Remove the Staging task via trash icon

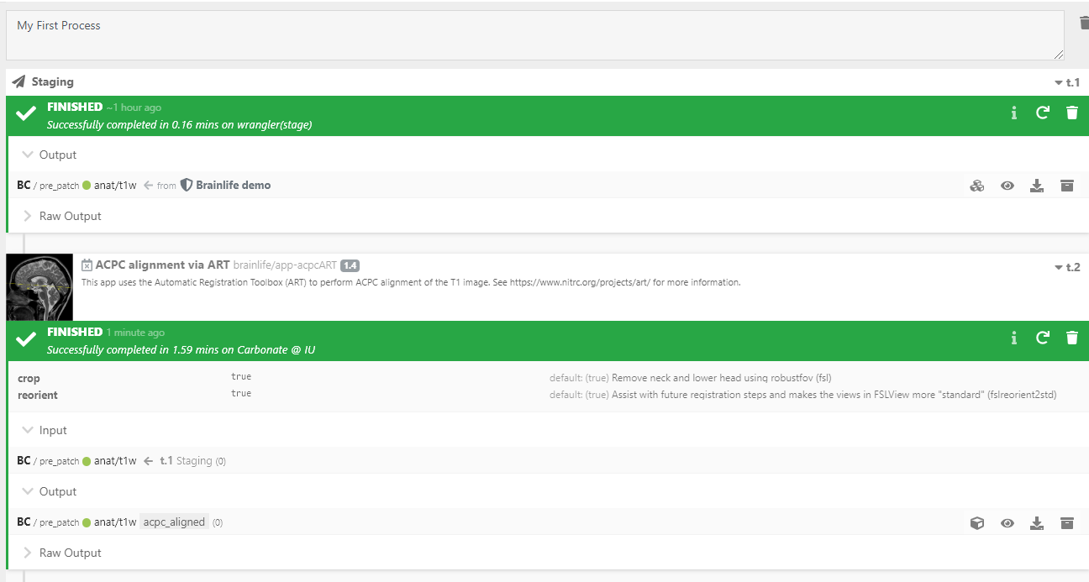pyautogui.click(x=1071, y=113)
